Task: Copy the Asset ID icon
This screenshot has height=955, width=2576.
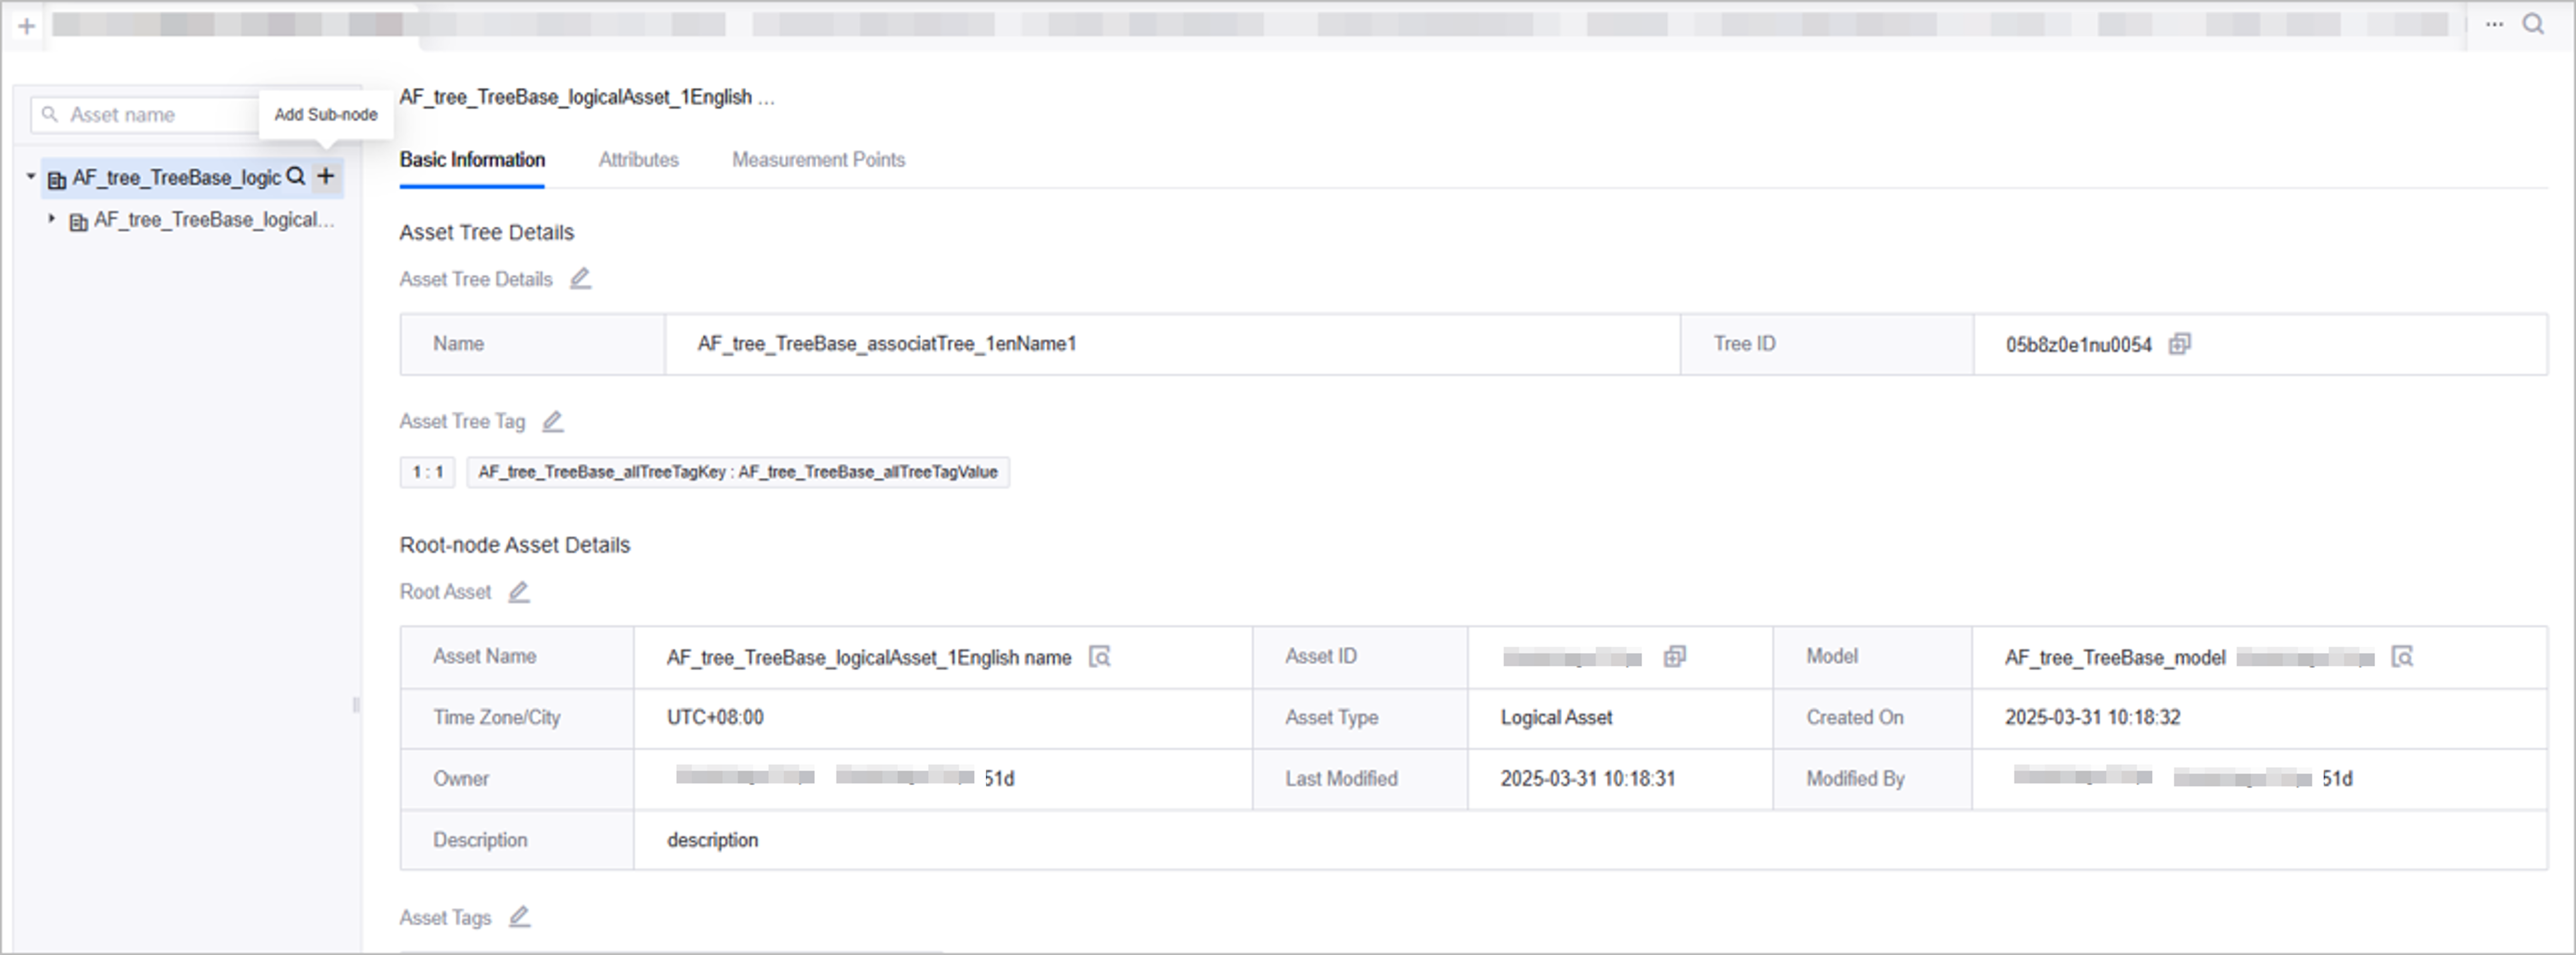Action: 1675,657
